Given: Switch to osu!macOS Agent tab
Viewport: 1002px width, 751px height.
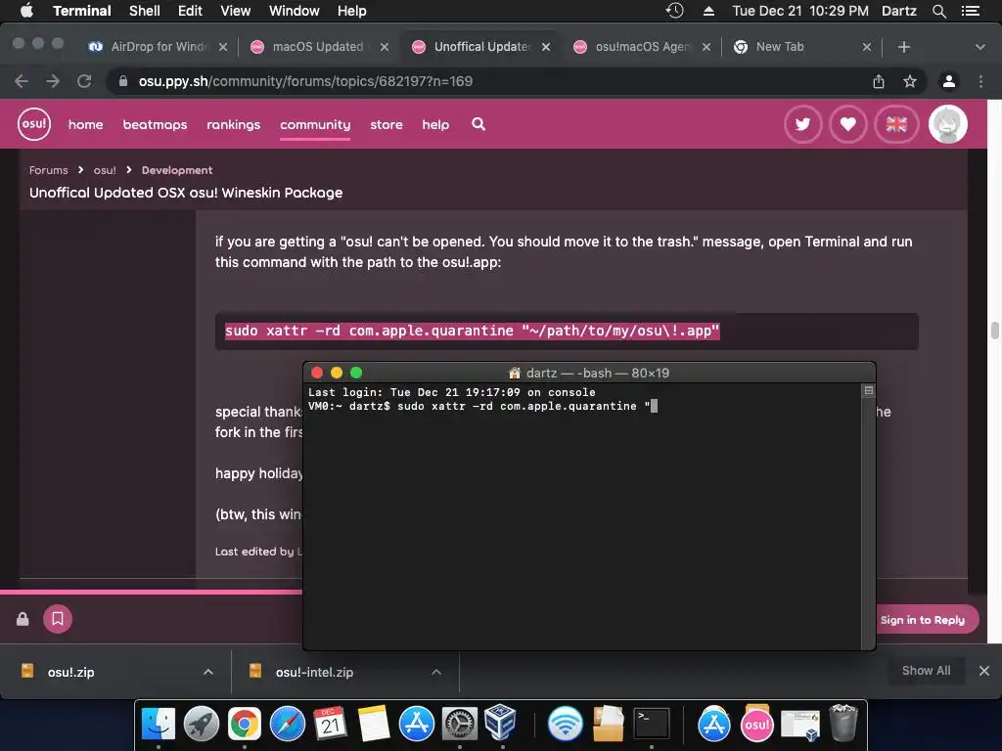Looking at the screenshot, I should [x=642, y=47].
